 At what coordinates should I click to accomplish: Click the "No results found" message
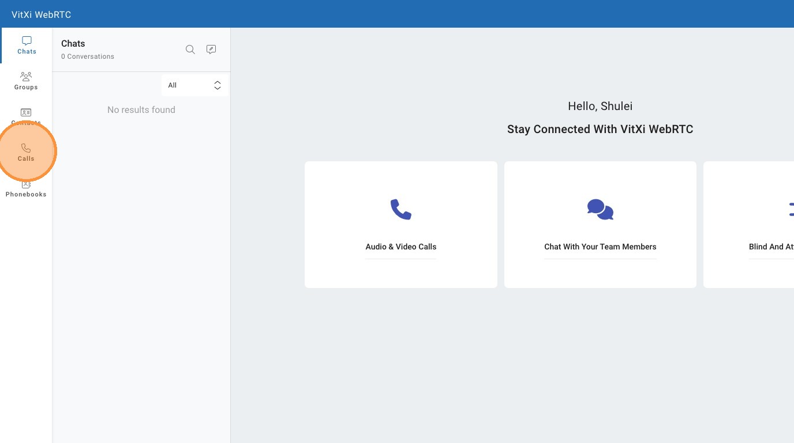tap(141, 109)
